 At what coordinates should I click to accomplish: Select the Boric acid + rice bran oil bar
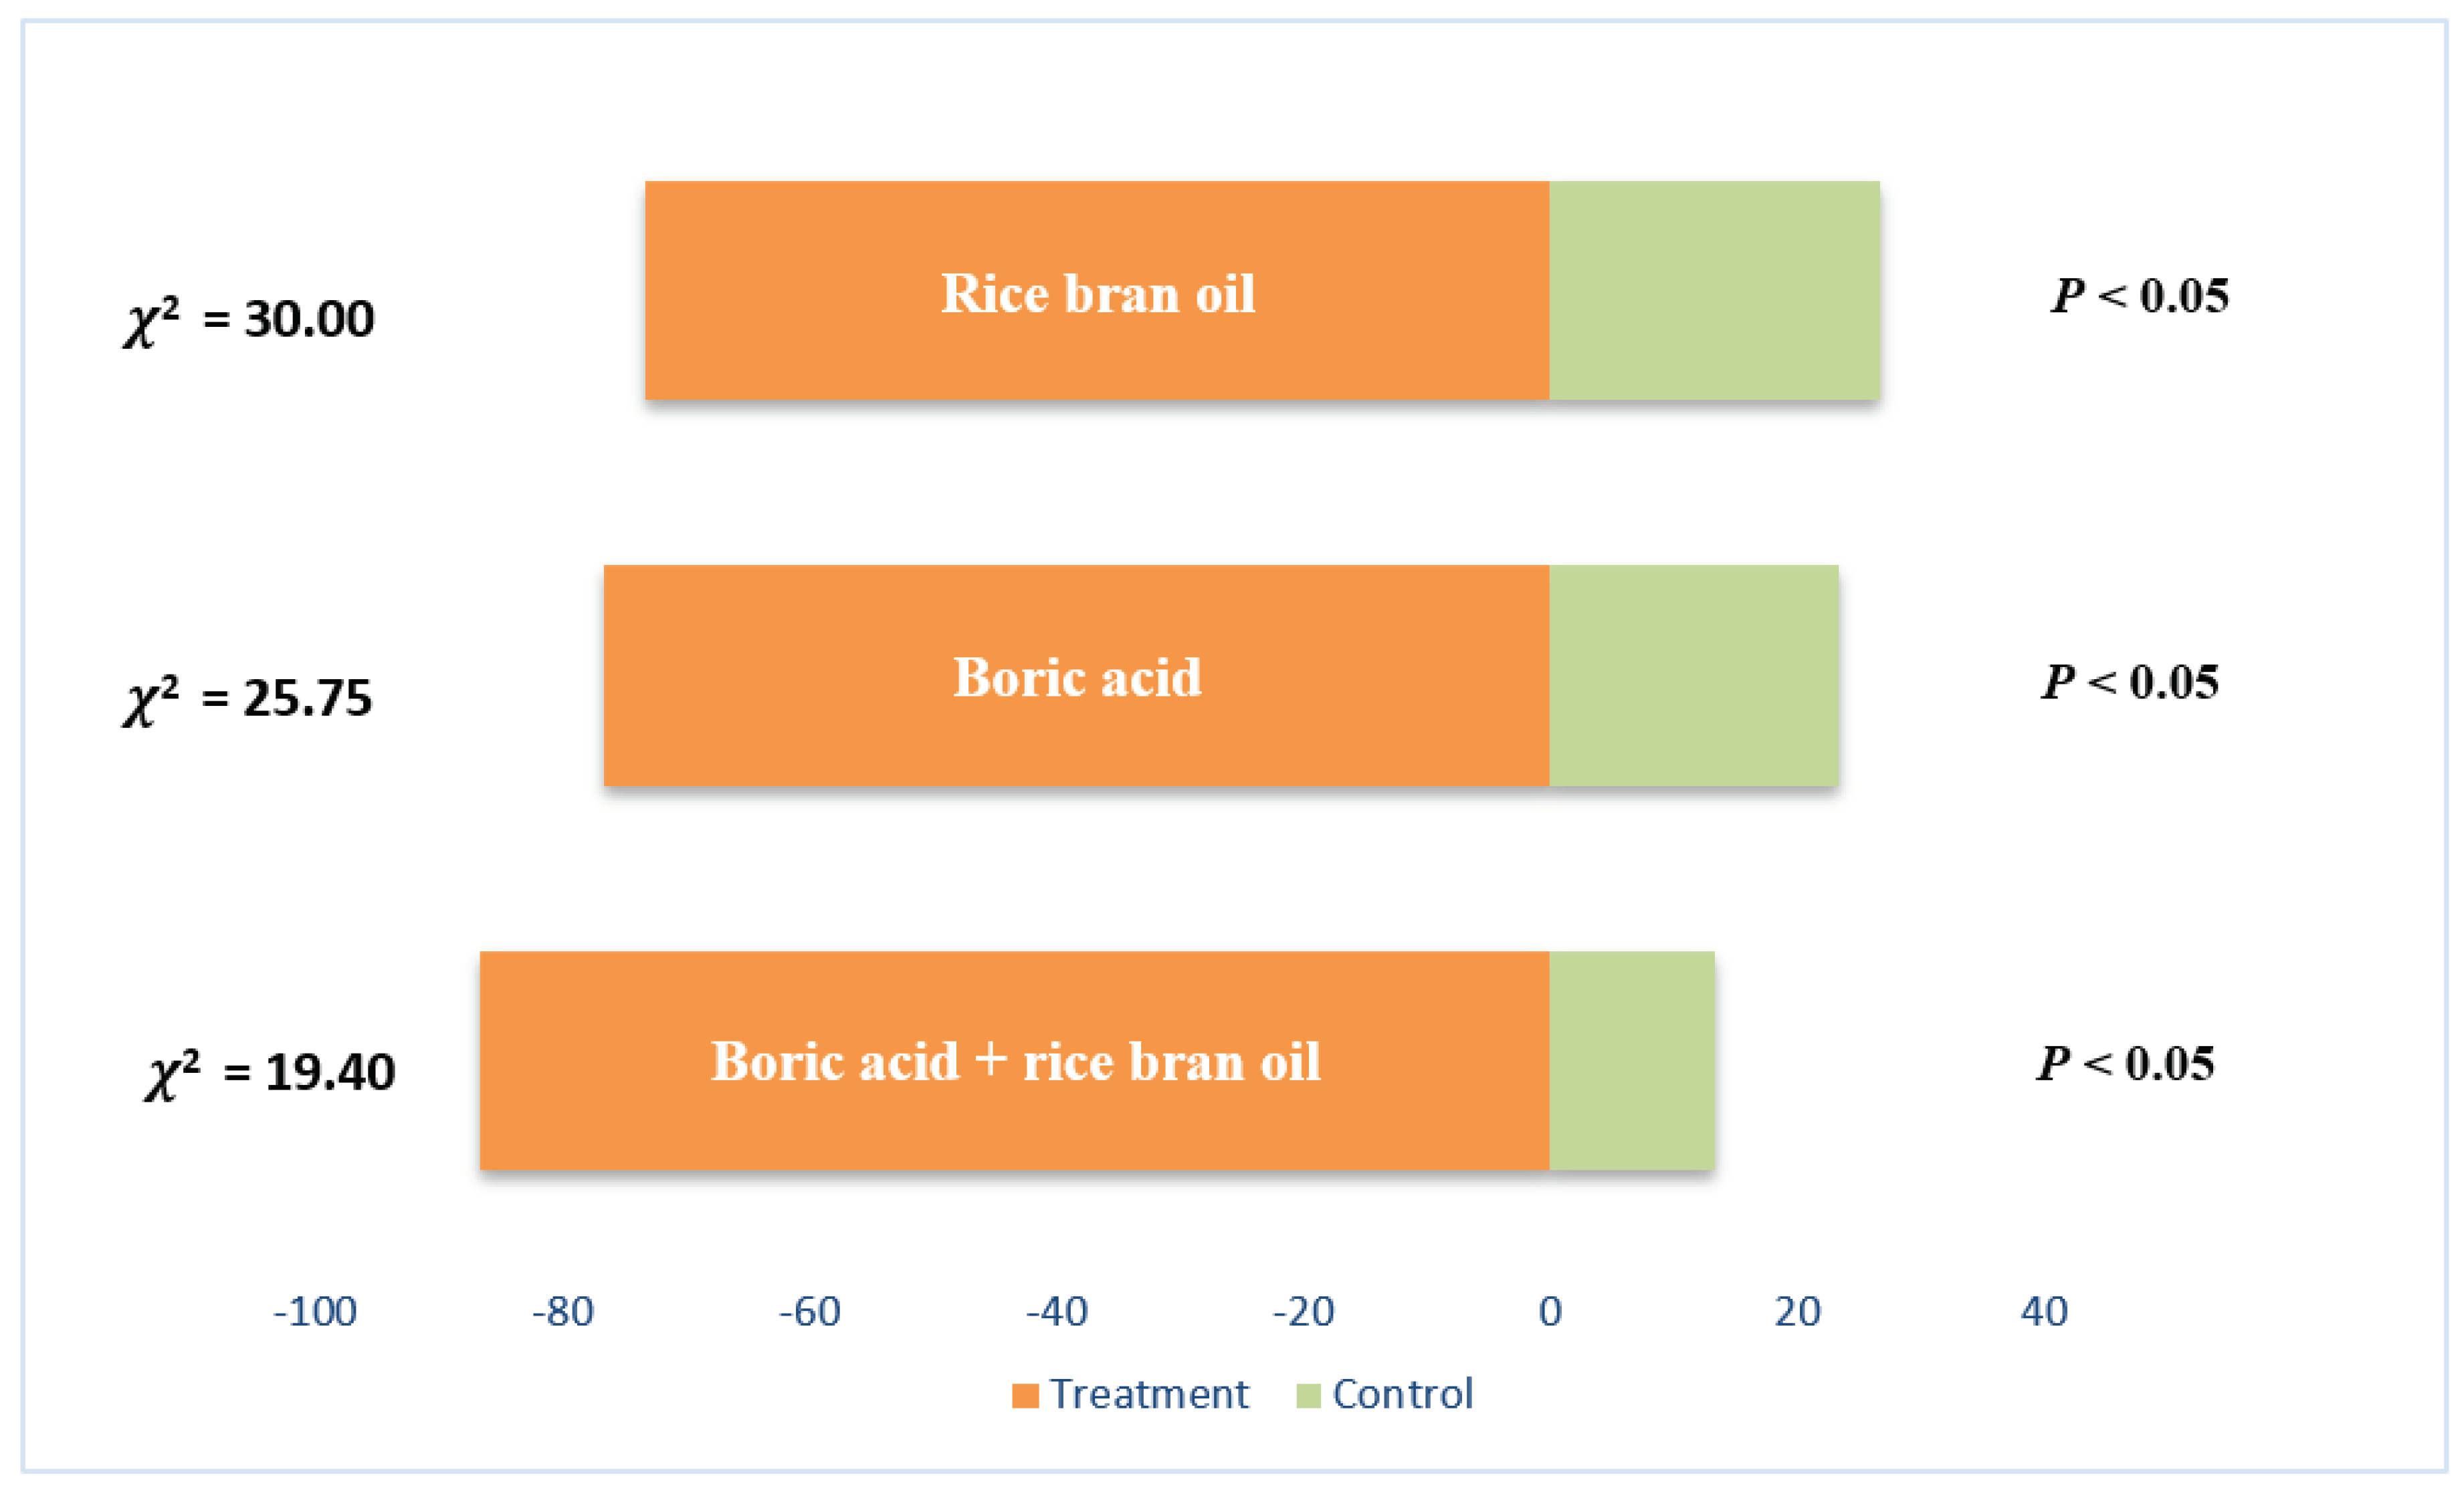[x=1014, y=1060]
